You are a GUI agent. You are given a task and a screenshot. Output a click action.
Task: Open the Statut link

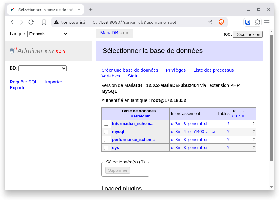(134, 76)
